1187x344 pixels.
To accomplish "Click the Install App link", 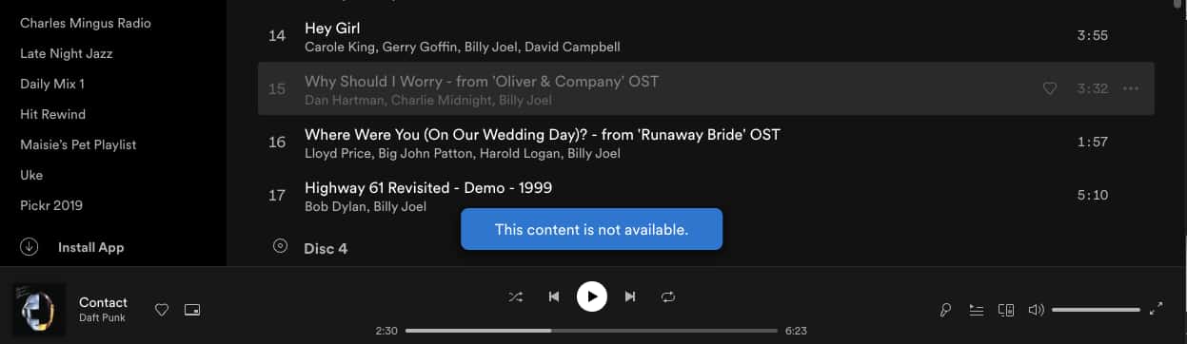I will (x=91, y=247).
